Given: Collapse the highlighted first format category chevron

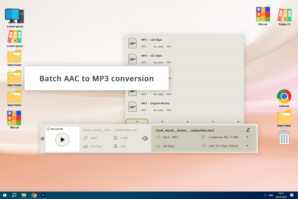Looking at the screenshot, I should click(x=137, y=122).
